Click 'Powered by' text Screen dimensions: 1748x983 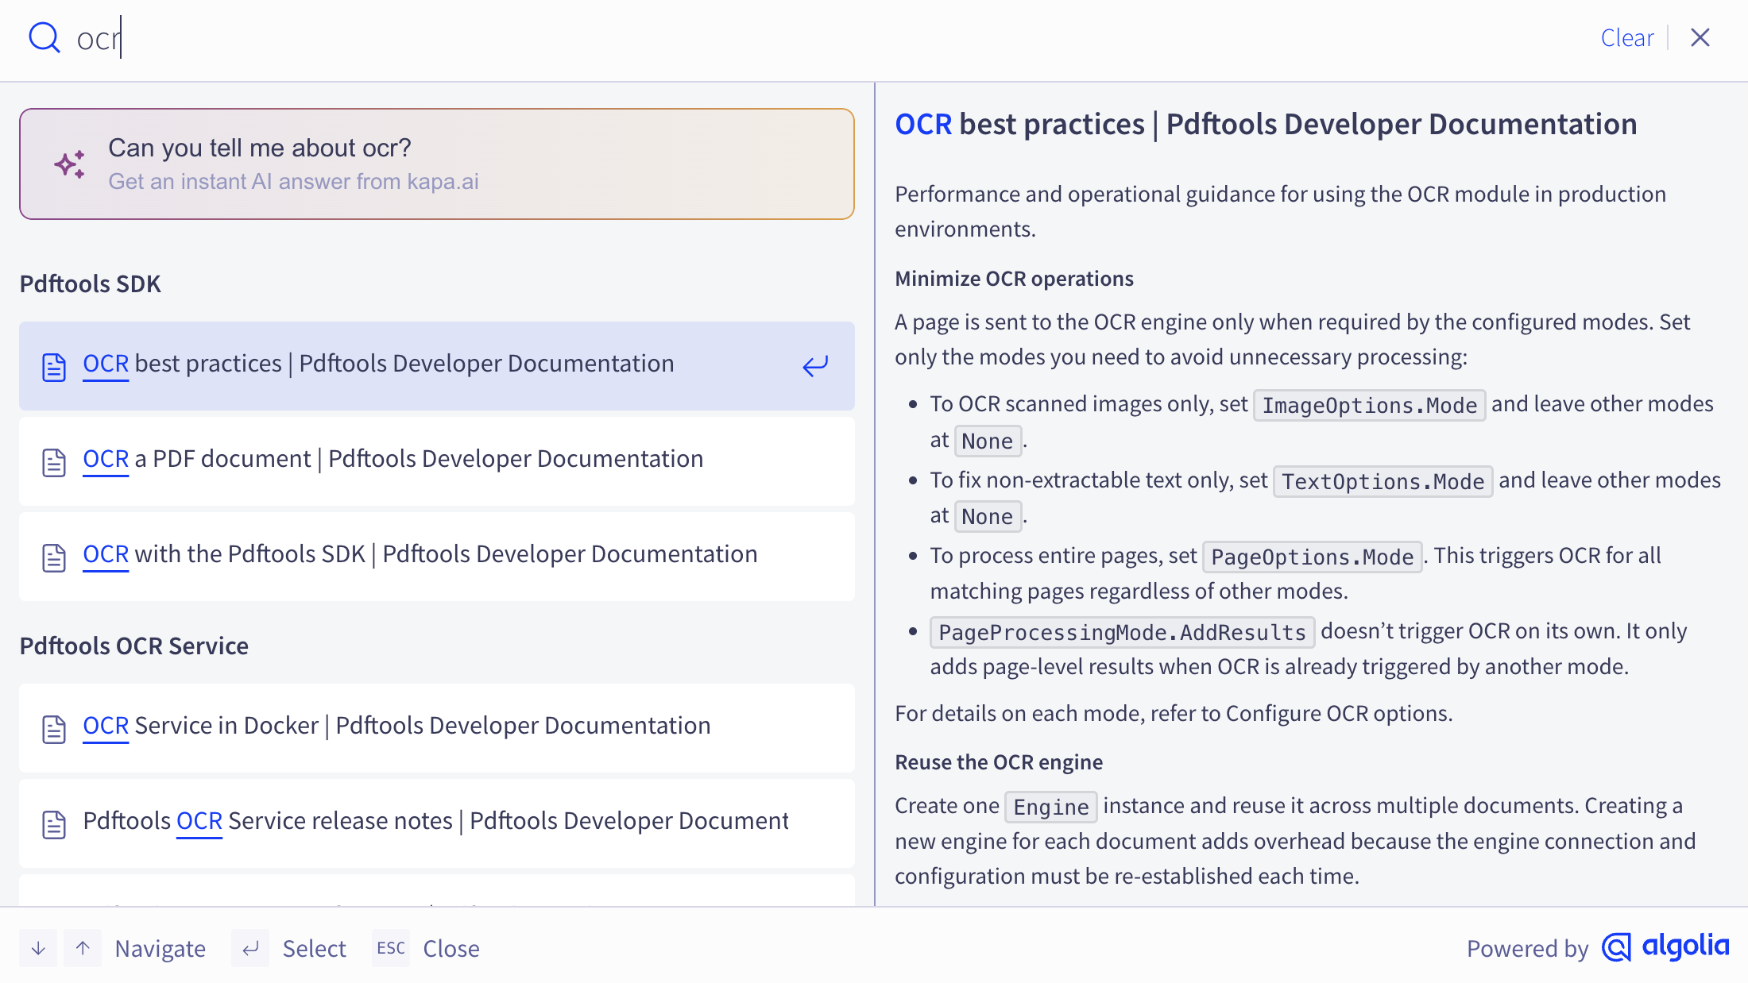click(1527, 948)
